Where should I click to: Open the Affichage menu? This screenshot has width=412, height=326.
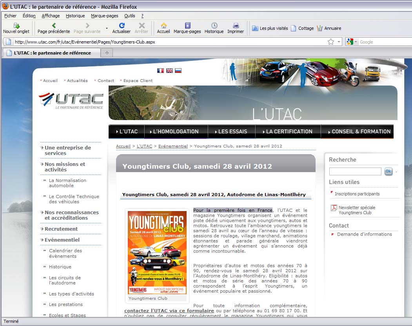(x=51, y=16)
